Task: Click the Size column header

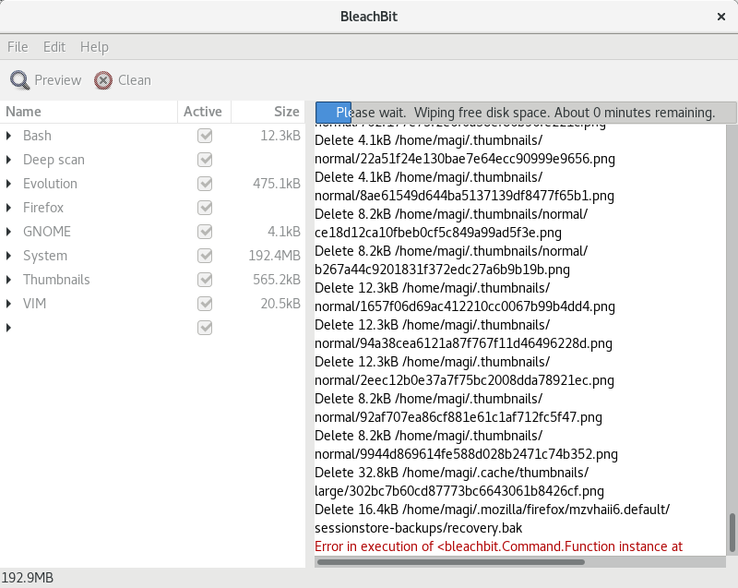Action: [268, 112]
